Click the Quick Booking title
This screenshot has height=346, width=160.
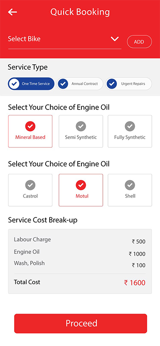80,12
